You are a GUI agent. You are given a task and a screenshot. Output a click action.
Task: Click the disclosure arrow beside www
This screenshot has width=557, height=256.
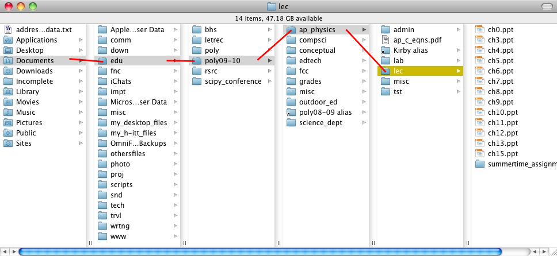click(176, 236)
